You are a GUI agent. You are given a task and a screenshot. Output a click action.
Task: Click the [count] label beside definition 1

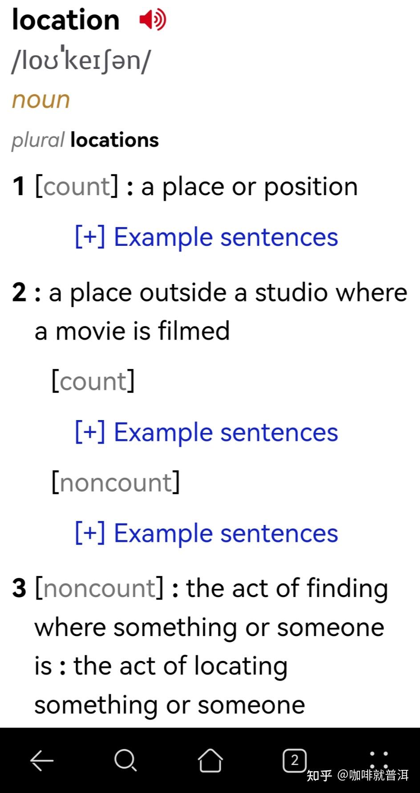pos(77,187)
